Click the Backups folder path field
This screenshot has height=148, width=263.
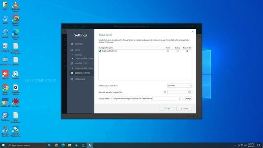pos(146,99)
